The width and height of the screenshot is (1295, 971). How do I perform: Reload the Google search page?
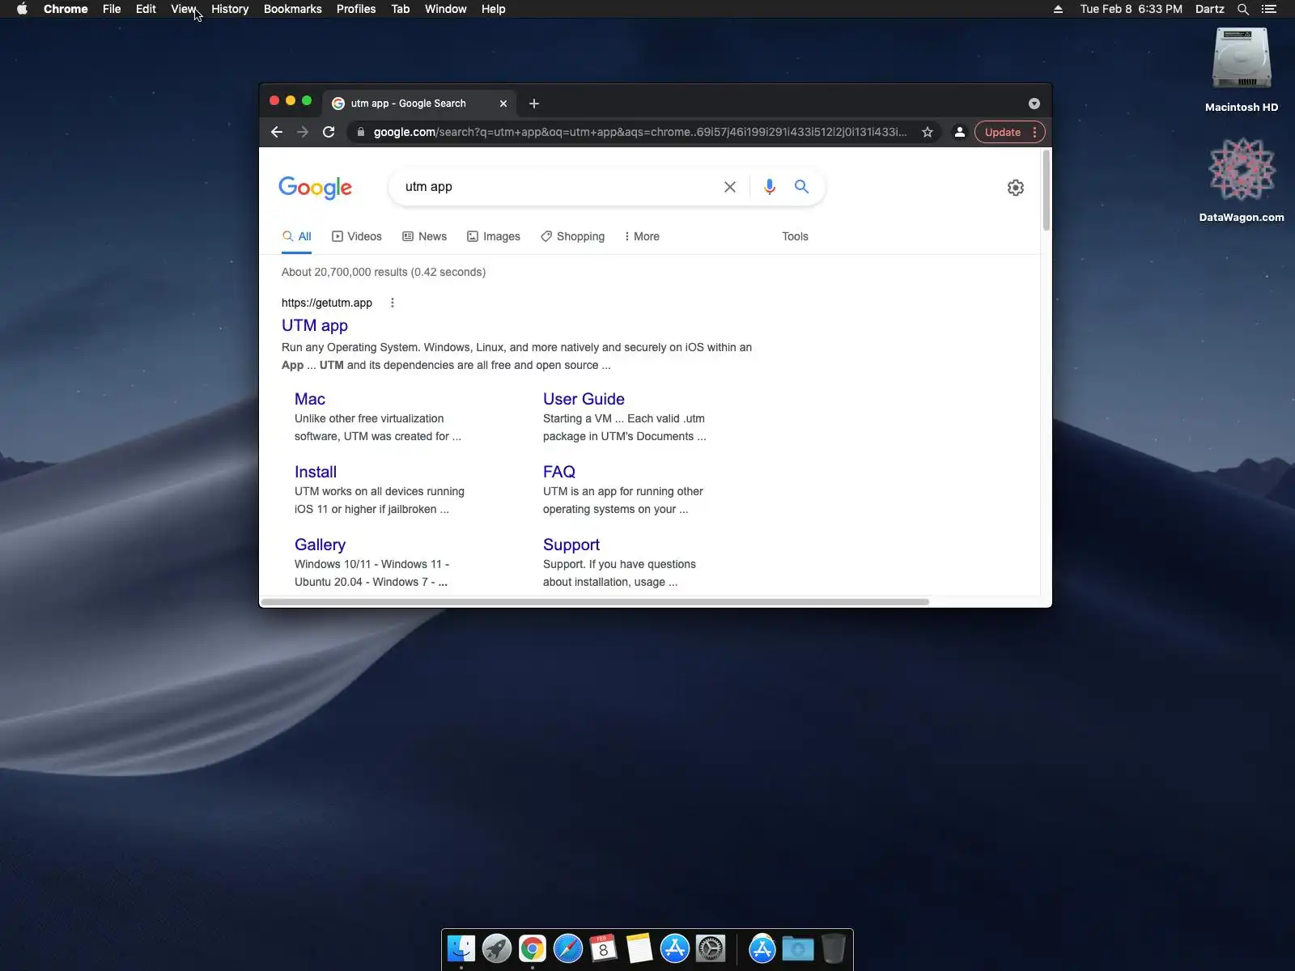coord(329,132)
